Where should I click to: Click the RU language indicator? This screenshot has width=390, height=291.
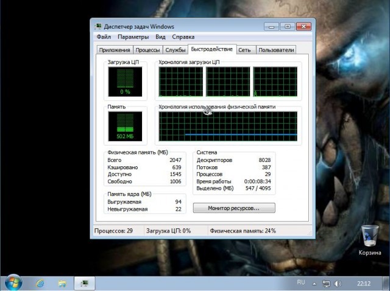[301, 282]
